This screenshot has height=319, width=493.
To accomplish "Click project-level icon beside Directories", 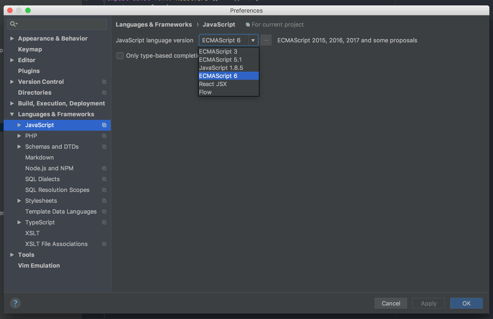I will pyautogui.click(x=104, y=93).
